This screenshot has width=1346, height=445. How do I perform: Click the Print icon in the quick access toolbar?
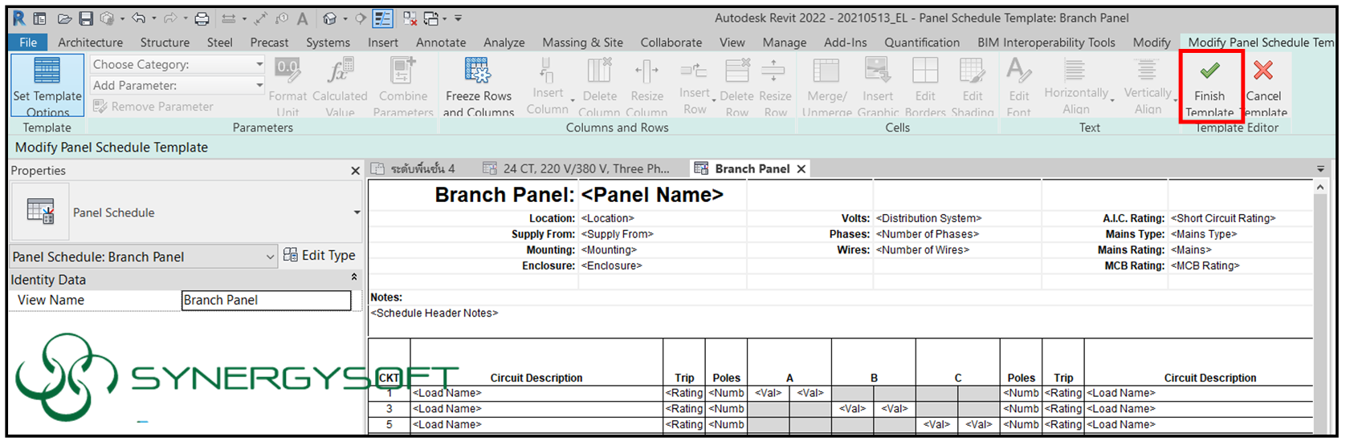202,18
